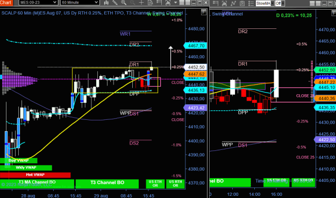
Task: Click the WPP label on right chart
Action: tap(227, 144)
